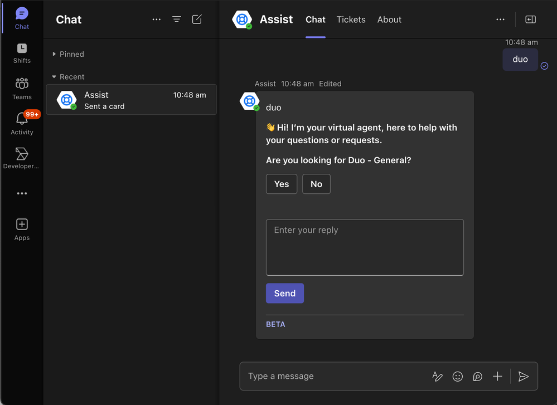Click the send message arrow icon
Screen dimensions: 557x405
point(523,376)
